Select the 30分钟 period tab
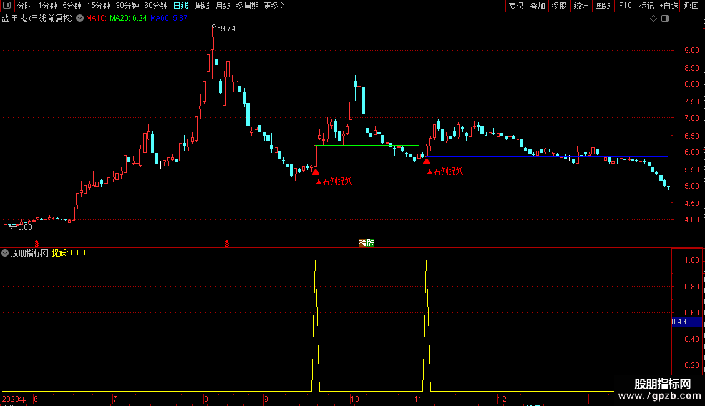705x406 pixels. coord(127,6)
